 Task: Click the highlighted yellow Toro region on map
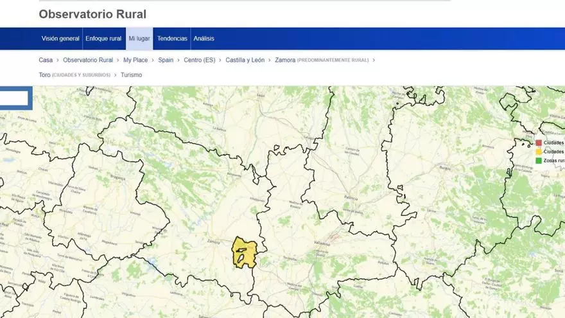[x=245, y=252]
